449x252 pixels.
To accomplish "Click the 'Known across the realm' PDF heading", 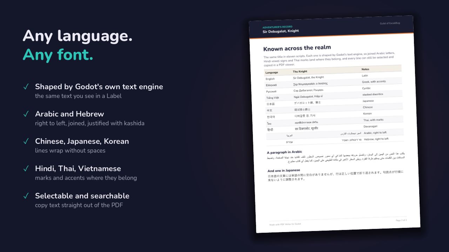I will [297, 48].
